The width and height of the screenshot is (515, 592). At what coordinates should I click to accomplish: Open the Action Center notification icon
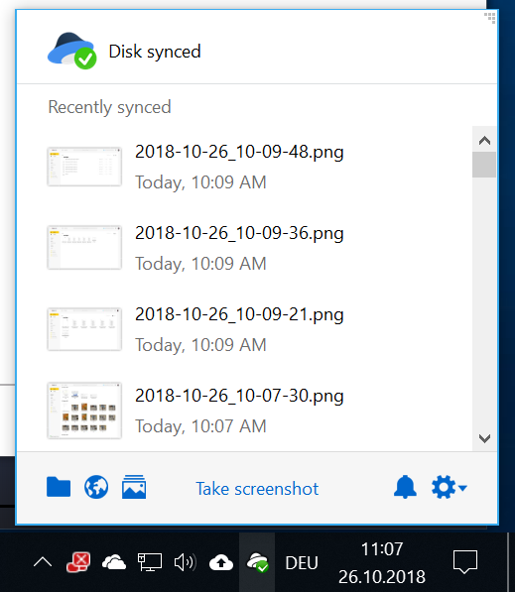tap(465, 562)
